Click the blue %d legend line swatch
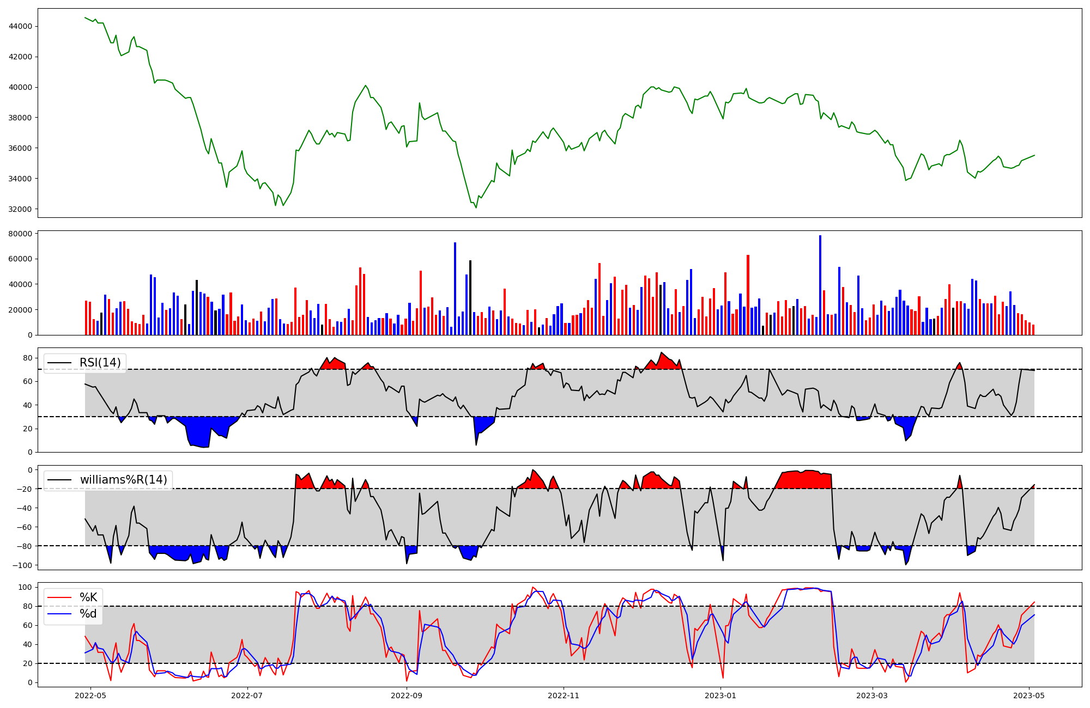 click(x=59, y=614)
